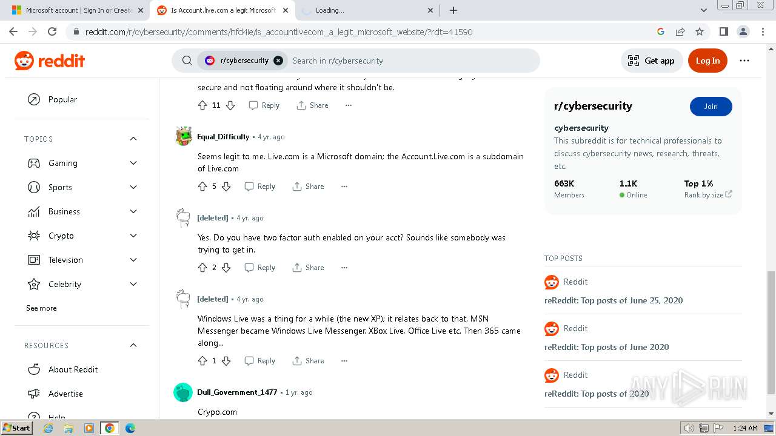Open the Get app QR button
The width and height of the screenshot is (776, 436).
(652, 61)
